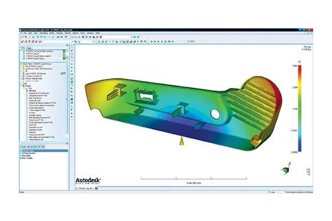Click the animation time slider
This screenshot has width=332, height=221.
[180, 42]
